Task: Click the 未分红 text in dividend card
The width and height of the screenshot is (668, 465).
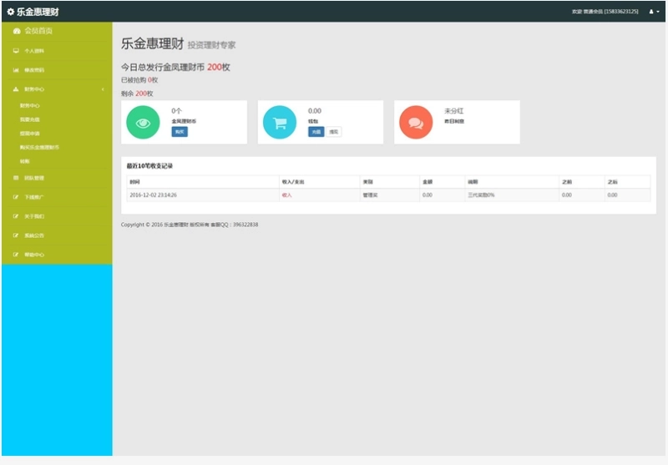Action: coord(453,111)
